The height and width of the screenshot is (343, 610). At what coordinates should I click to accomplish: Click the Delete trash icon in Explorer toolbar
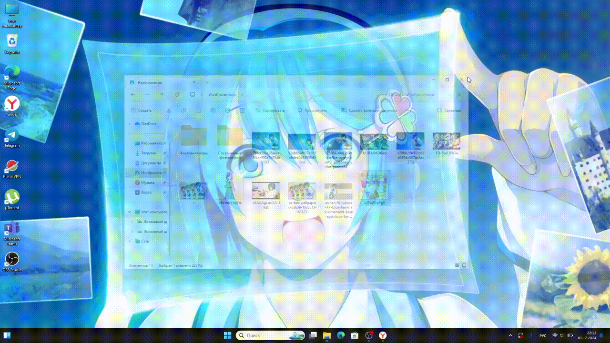click(242, 111)
